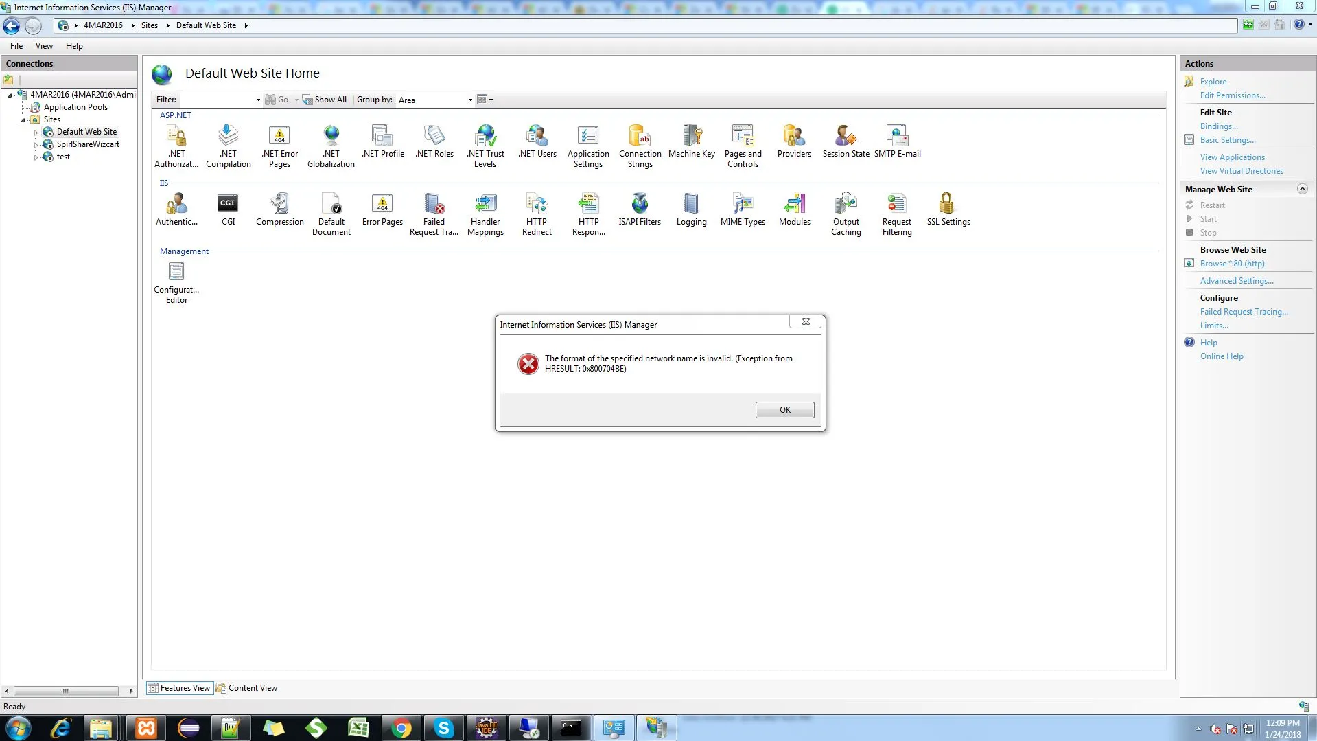This screenshot has width=1317, height=741.
Task: Switch to the Features View tab
Action: tap(179, 688)
